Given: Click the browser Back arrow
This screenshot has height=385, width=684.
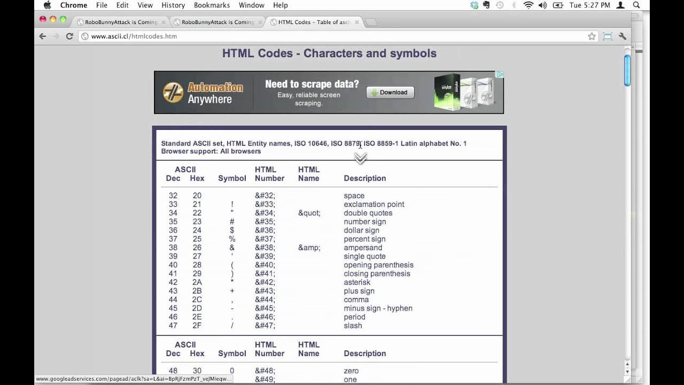Looking at the screenshot, I should [43, 36].
